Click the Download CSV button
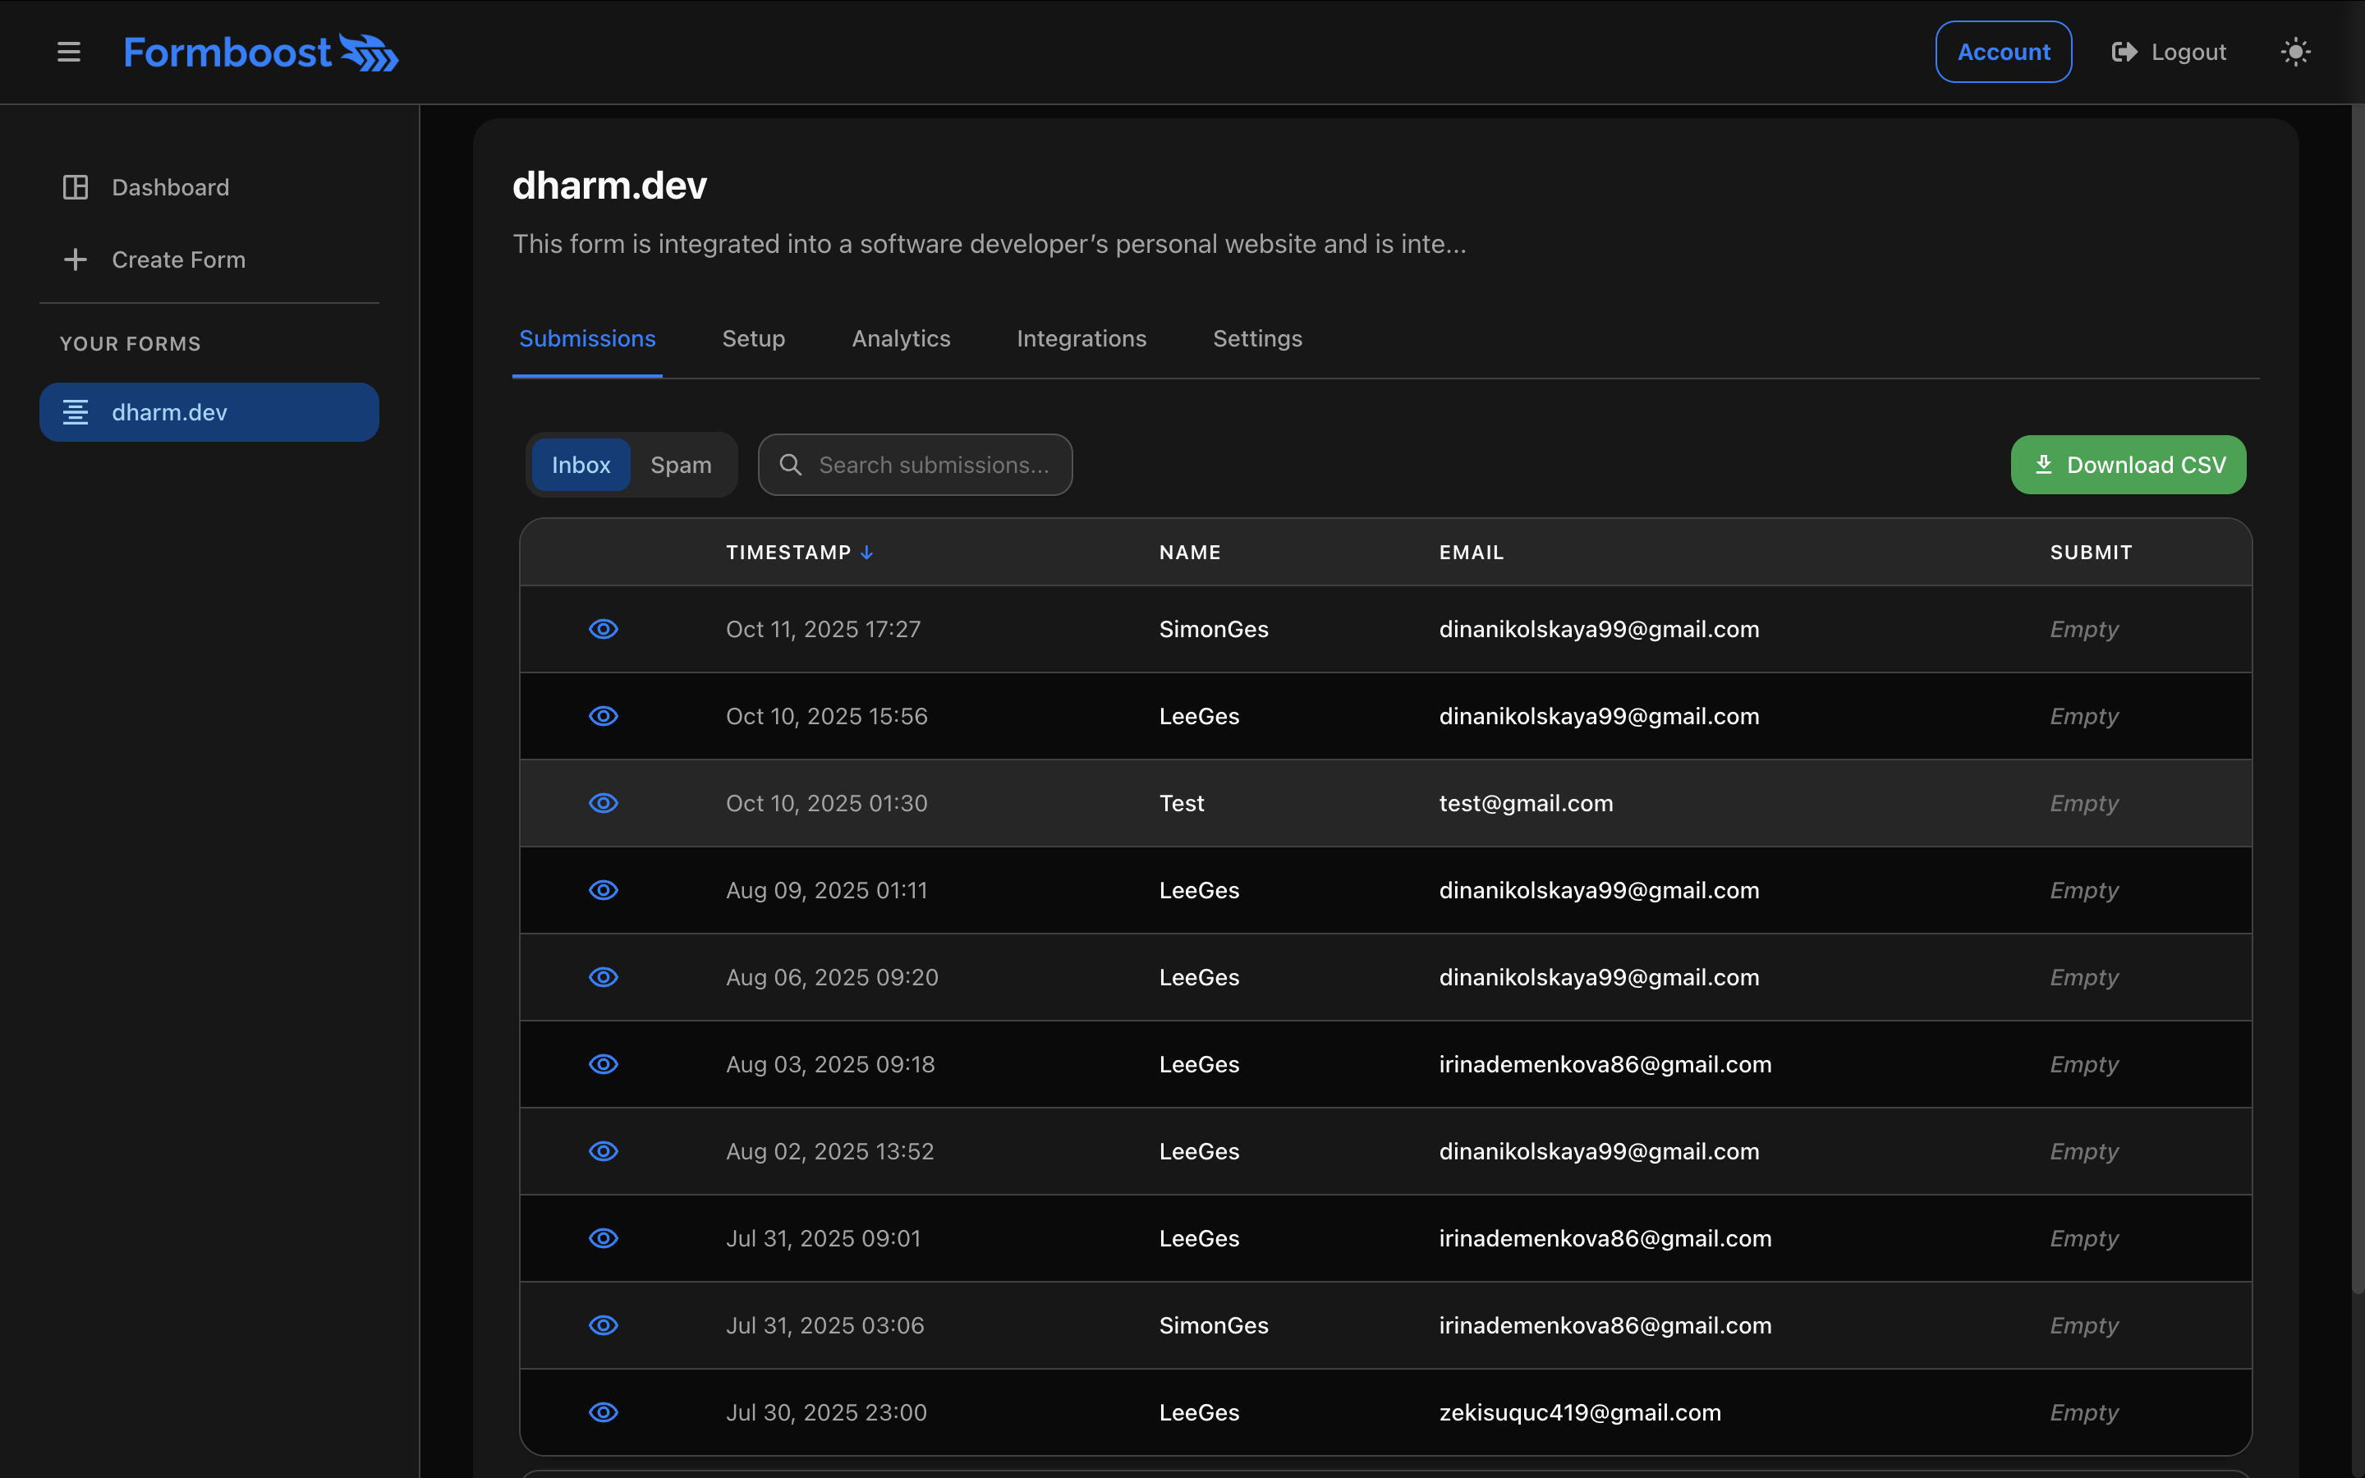This screenshot has width=2365, height=1478. (x=2128, y=464)
